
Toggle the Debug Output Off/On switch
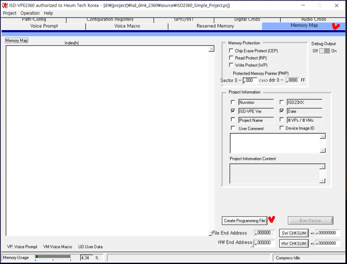pos(325,51)
